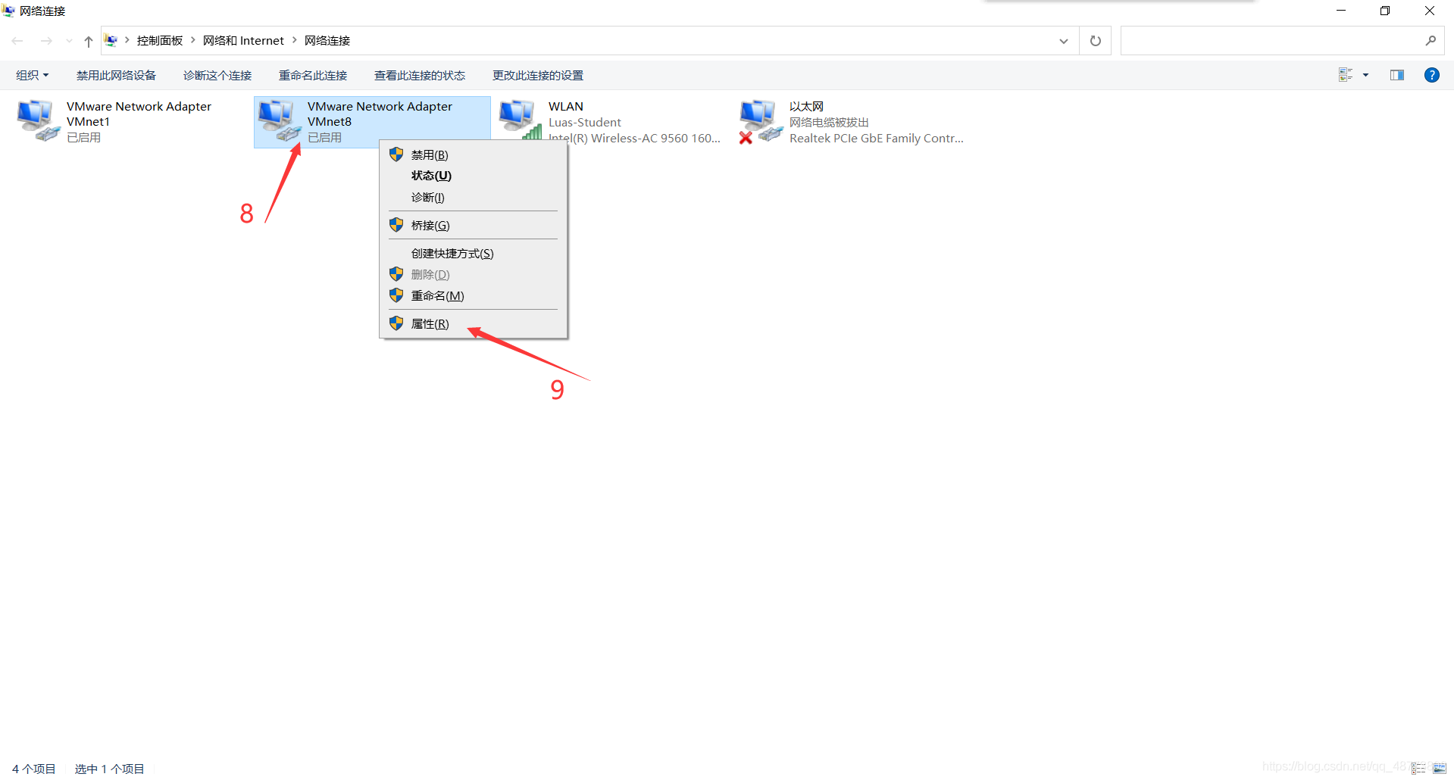Go back with the back arrow
1454x780 pixels.
coord(17,41)
